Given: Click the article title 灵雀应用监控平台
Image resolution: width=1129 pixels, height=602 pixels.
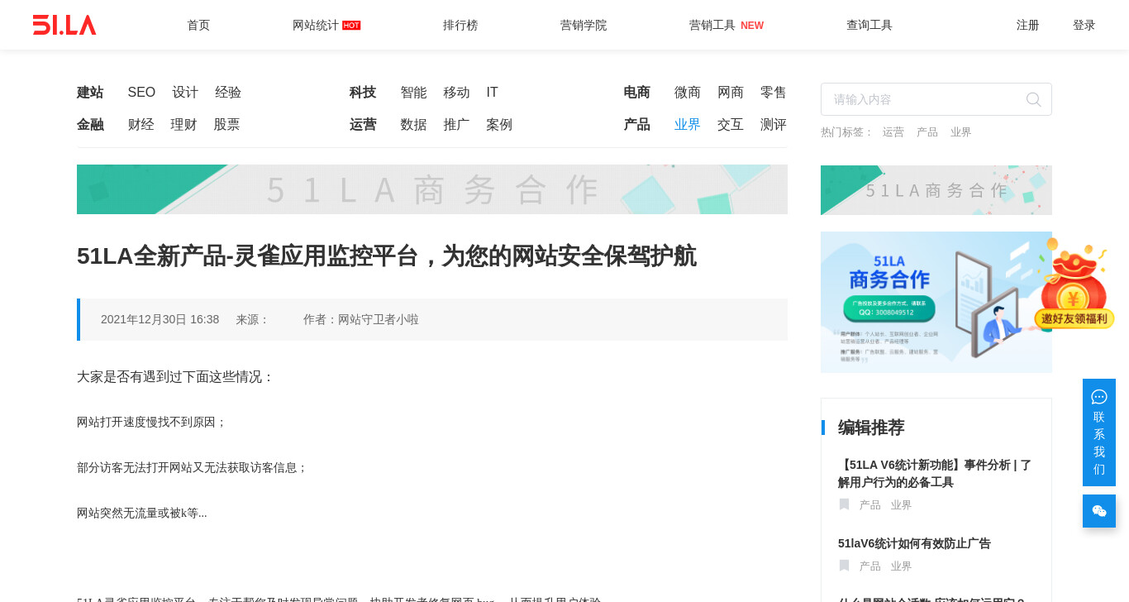Looking at the screenshot, I should pos(387,256).
